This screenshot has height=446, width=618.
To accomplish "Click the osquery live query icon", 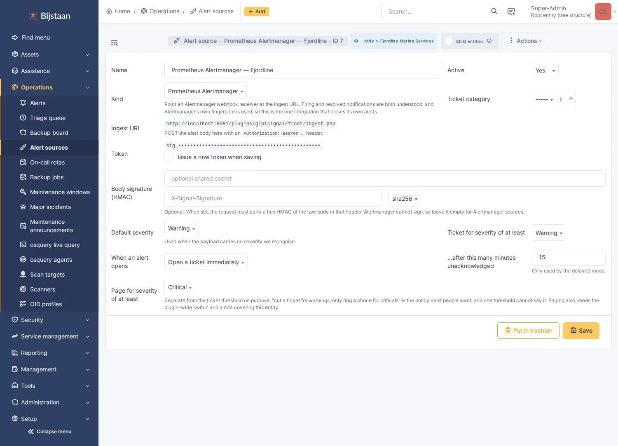I will [23, 244].
